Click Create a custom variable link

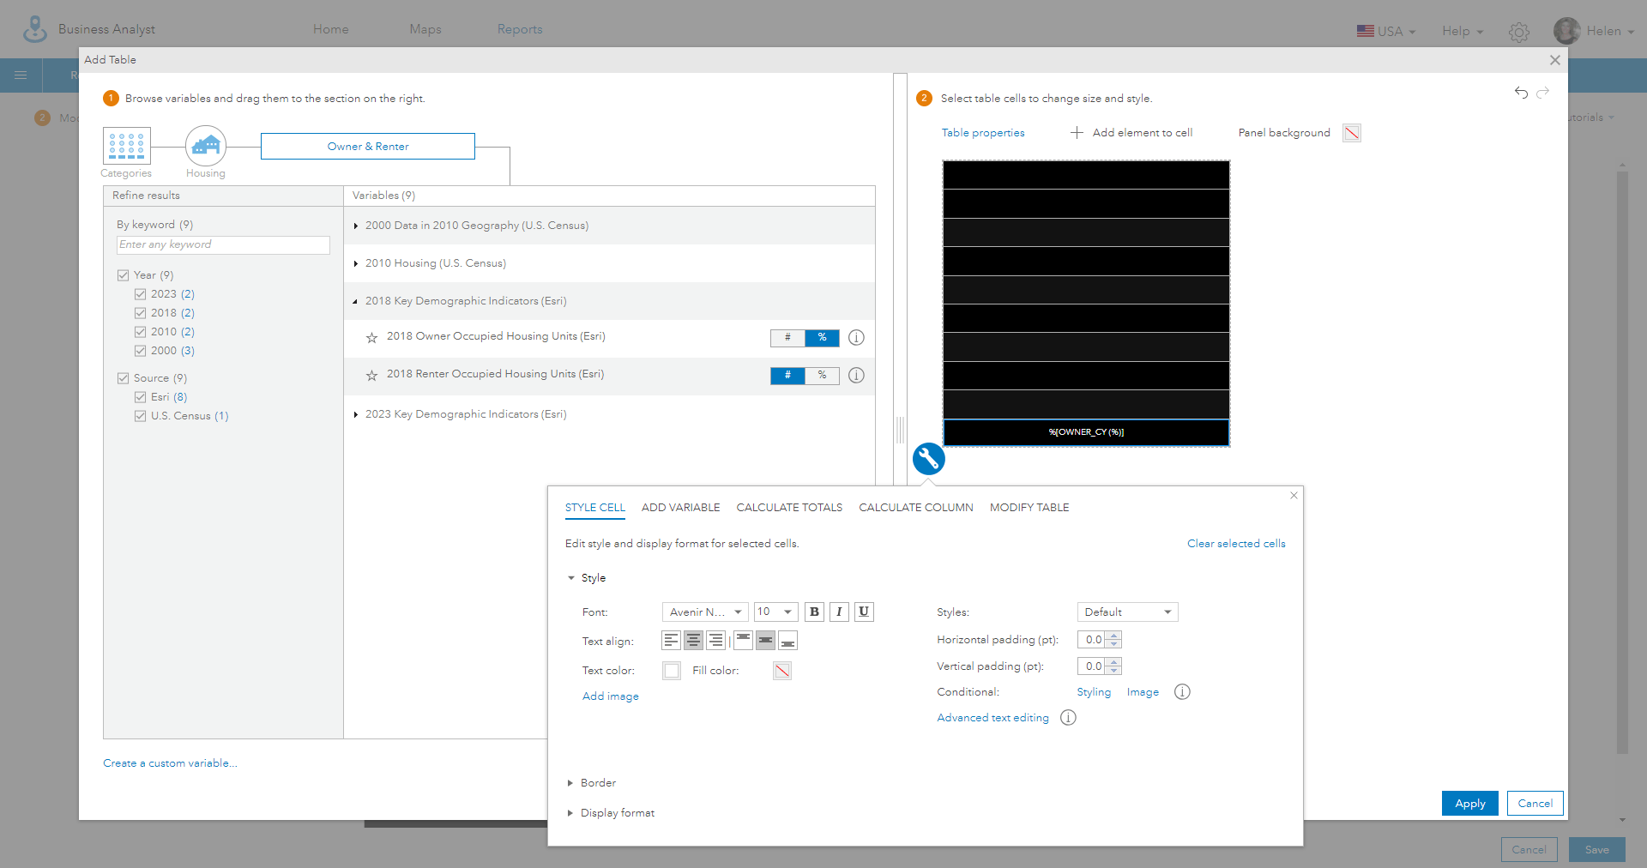click(x=170, y=763)
